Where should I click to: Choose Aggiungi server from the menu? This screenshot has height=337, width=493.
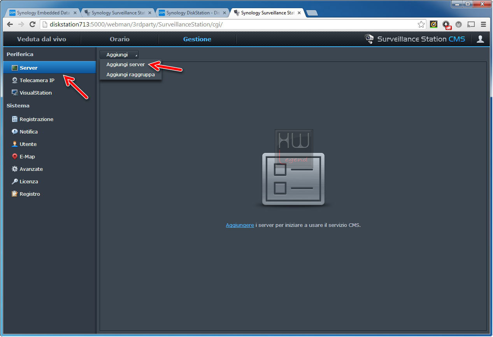[x=126, y=65]
